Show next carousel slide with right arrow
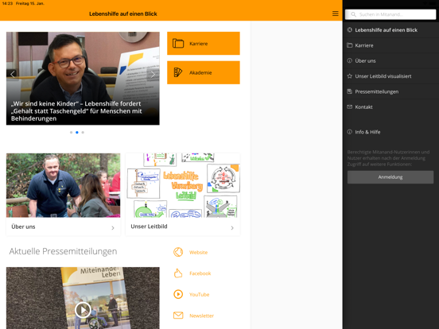 click(x=153, y=74)
